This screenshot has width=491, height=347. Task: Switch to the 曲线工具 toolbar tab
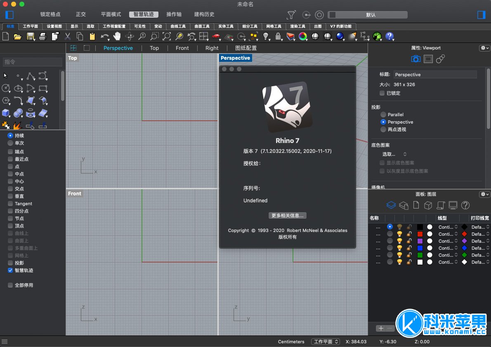(x=178, y=26)
